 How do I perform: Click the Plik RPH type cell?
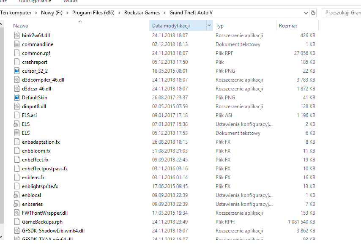225,222
